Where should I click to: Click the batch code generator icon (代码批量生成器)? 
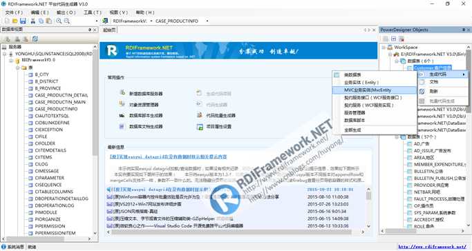point(199,115)
